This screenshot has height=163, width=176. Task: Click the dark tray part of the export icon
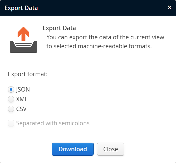(x=23, y=49)
